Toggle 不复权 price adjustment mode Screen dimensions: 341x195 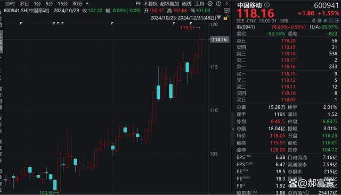[x=150, y=4]
